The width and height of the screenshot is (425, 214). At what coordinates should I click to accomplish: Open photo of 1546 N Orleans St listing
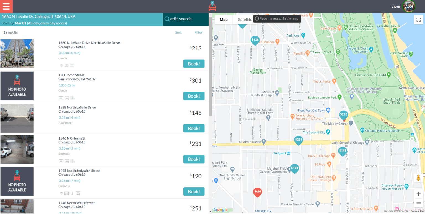(17, 149)
